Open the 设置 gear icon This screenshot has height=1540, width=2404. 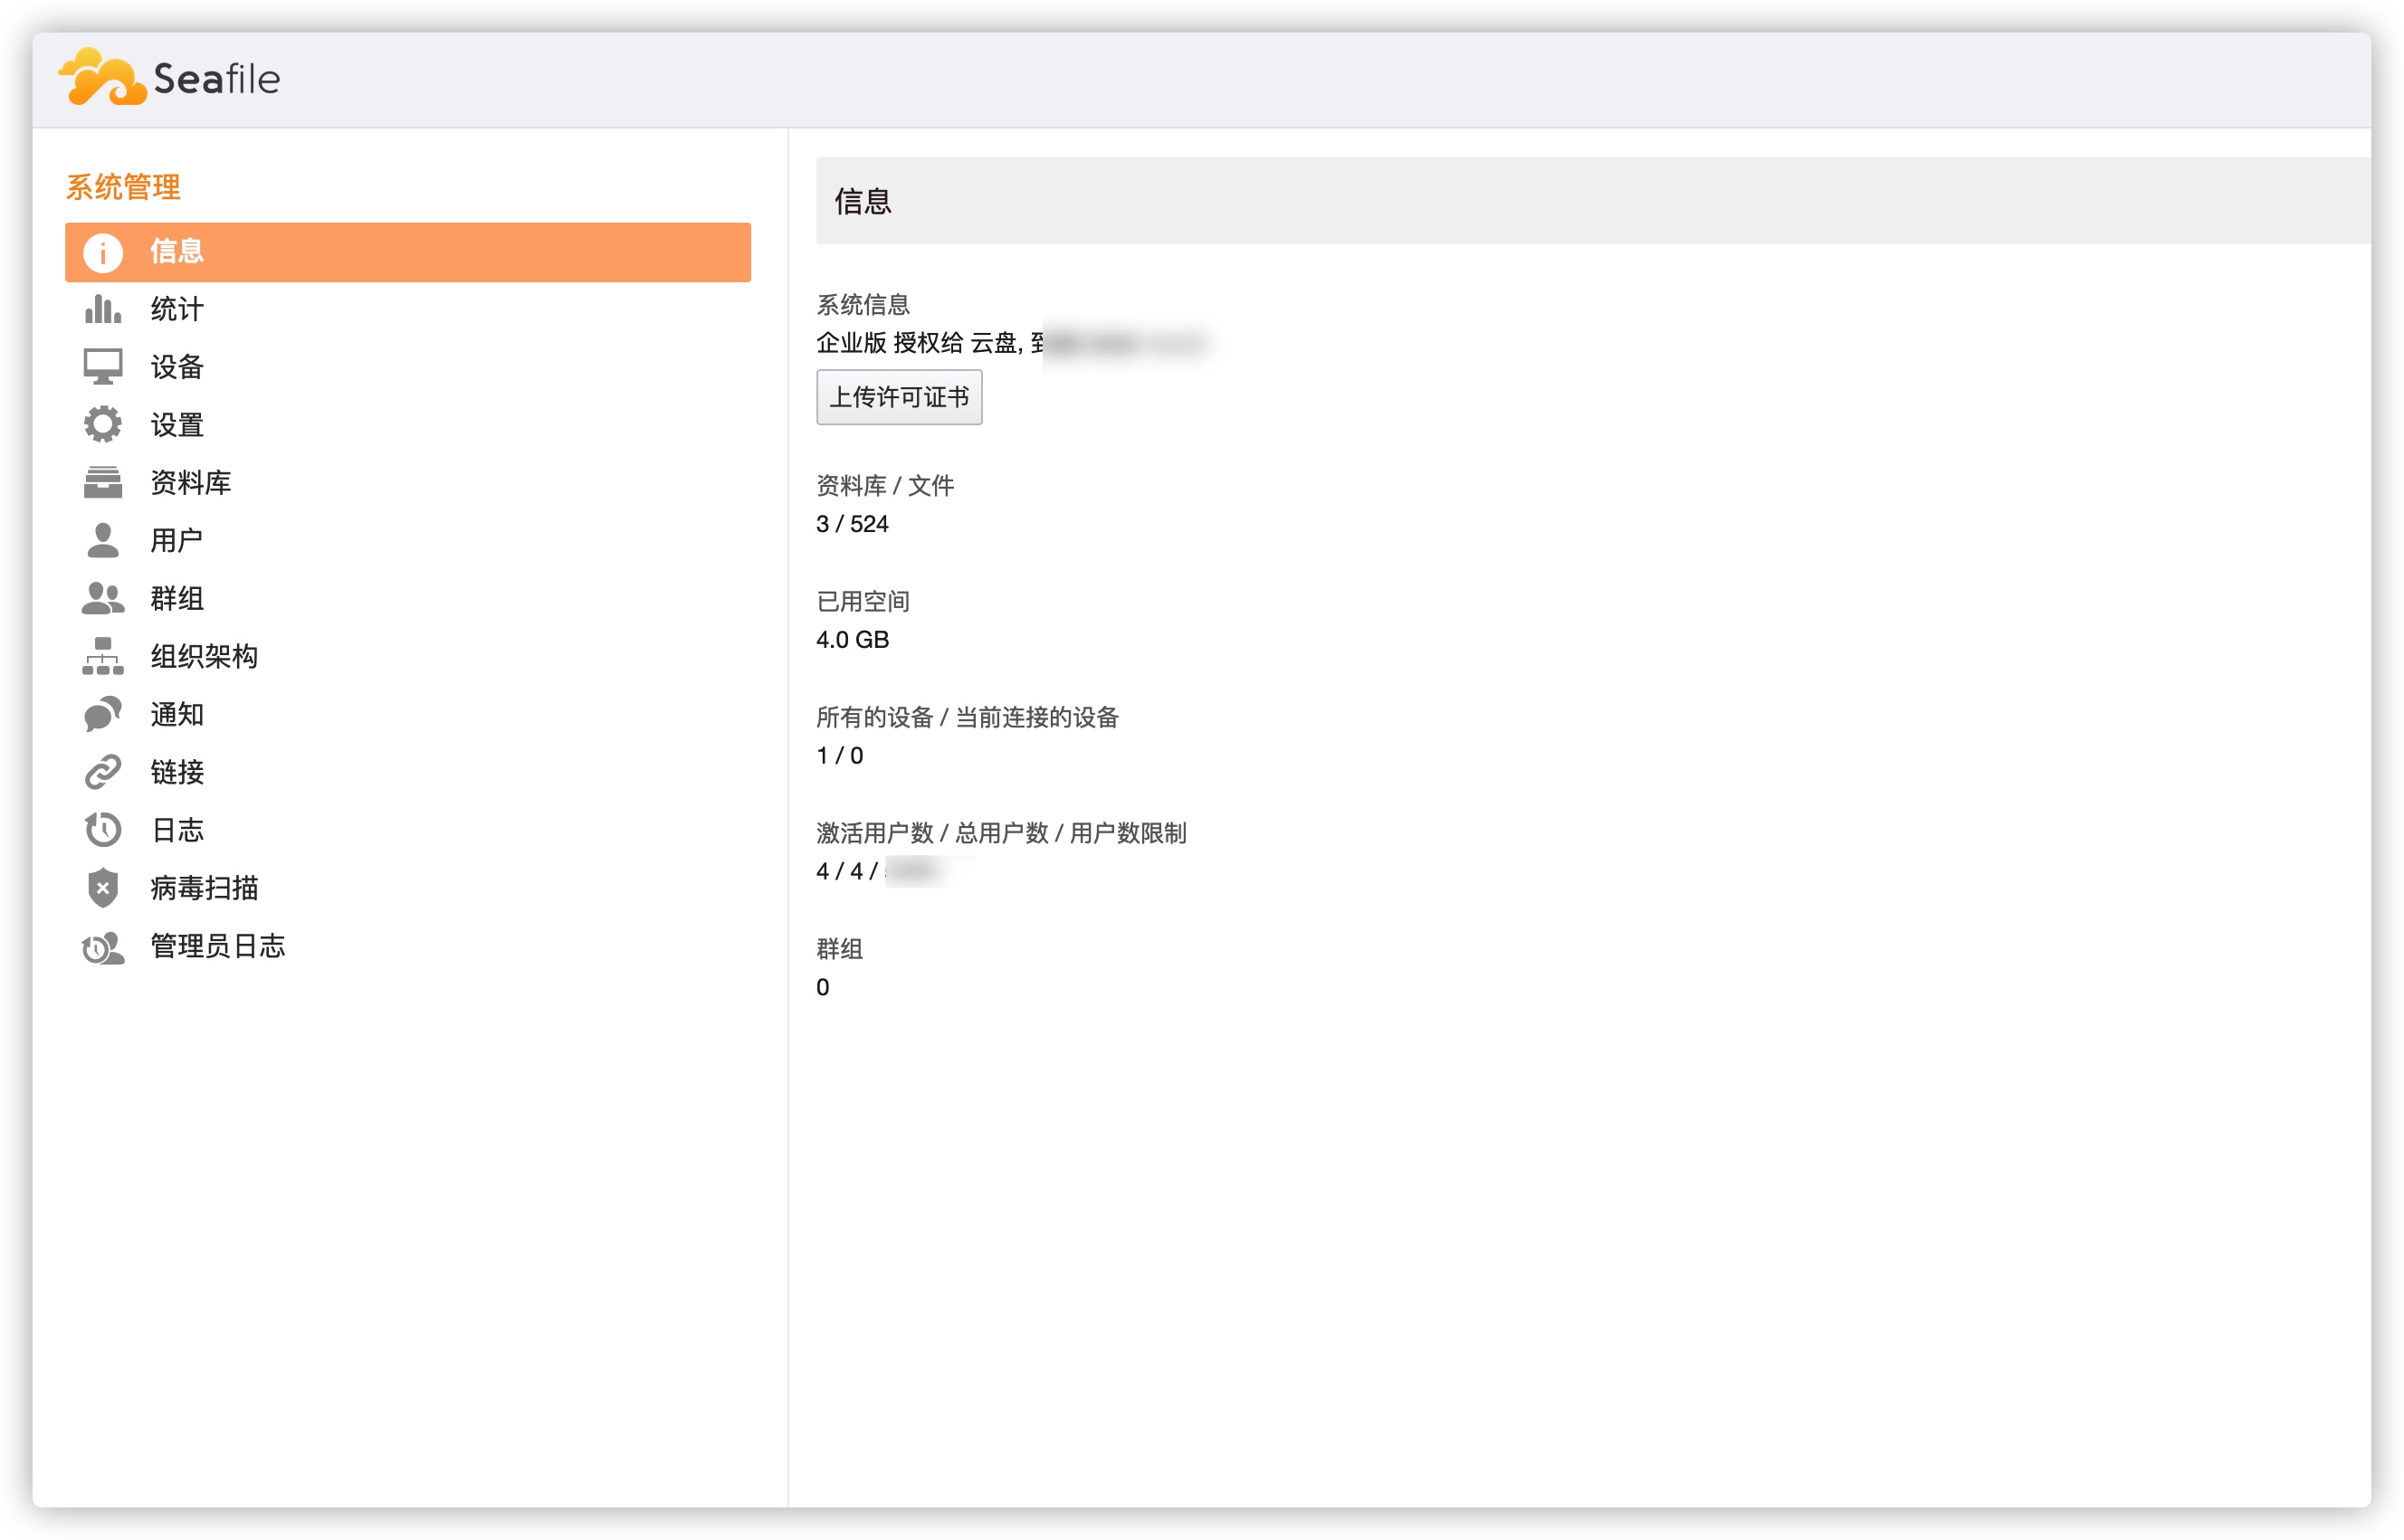point(103,425)
